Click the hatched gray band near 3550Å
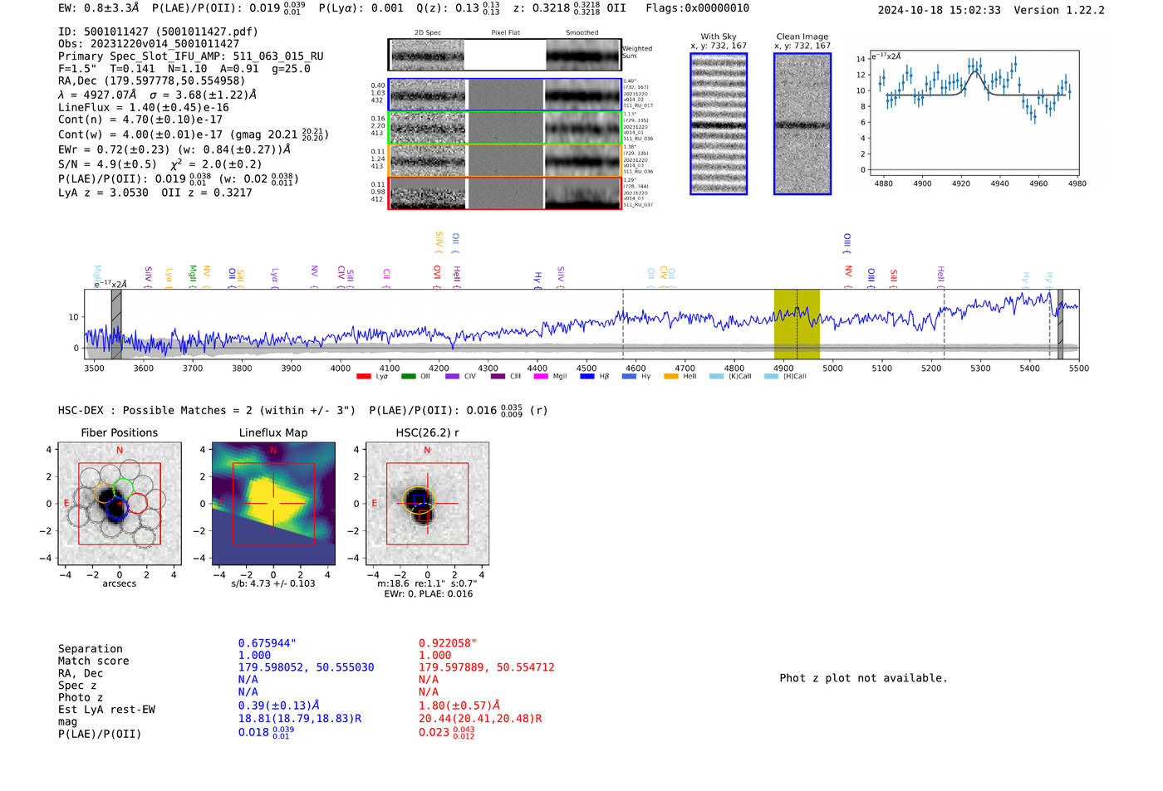This screenshot has height=791, width=1163. (x=116, y=324)
